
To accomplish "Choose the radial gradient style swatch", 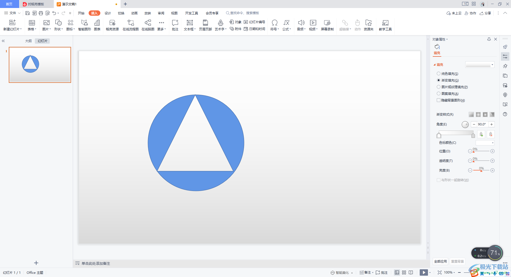I will 478,114.
